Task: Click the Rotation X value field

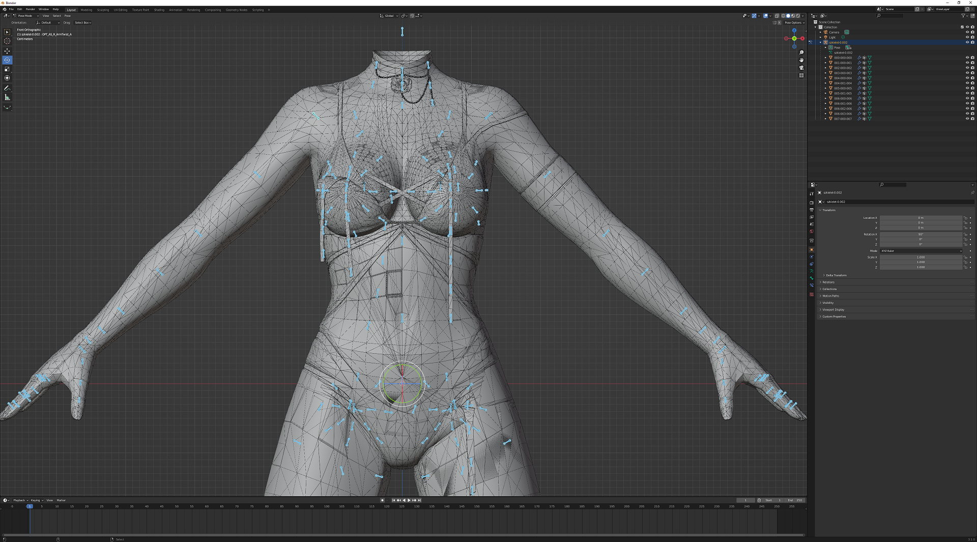Action: point(921,234)
